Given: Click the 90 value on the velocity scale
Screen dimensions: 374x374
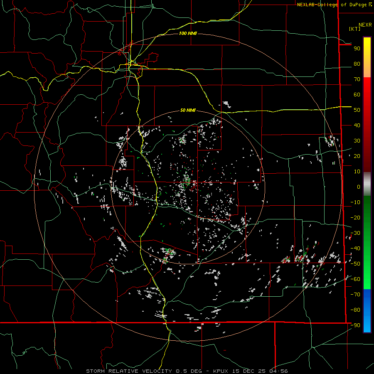Looking at the screenshot, I should [x=357, y=49].
